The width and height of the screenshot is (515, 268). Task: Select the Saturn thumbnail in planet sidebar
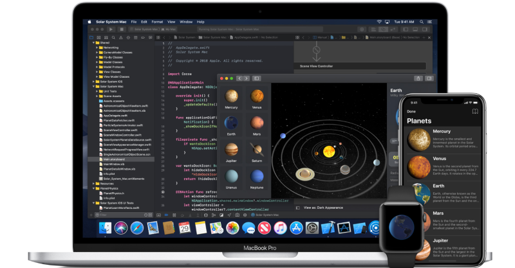pyautogui.click(x=257, y=152)
